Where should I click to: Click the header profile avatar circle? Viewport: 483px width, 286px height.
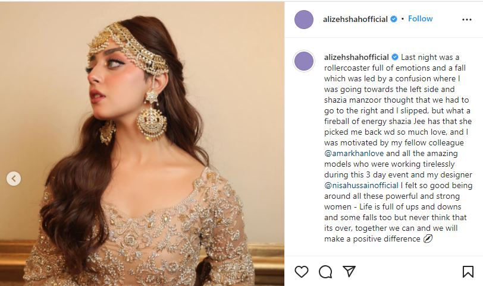tap(304, 20)
